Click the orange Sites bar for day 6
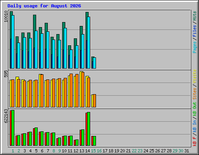 pos(42,91)
